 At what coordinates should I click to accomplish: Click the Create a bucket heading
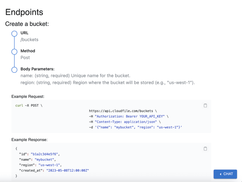click(27, 24)
